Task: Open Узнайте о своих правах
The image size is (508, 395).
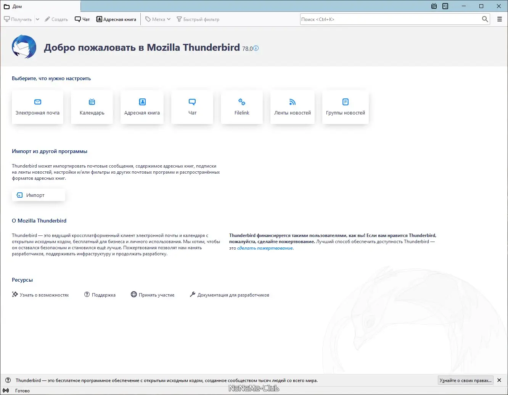Action: pyautogui.click(x=465, y=380)
